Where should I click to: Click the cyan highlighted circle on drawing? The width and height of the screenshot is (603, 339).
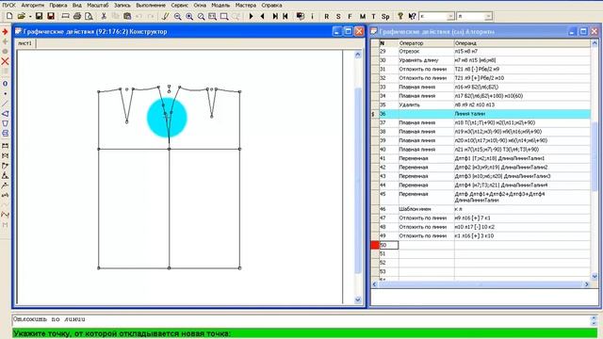tap(167, 118)
